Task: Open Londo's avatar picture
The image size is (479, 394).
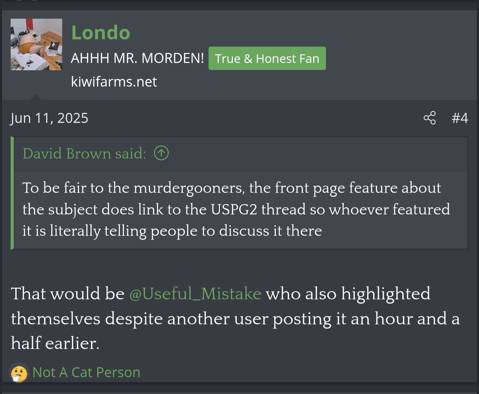Action: [x=36, y=44]
